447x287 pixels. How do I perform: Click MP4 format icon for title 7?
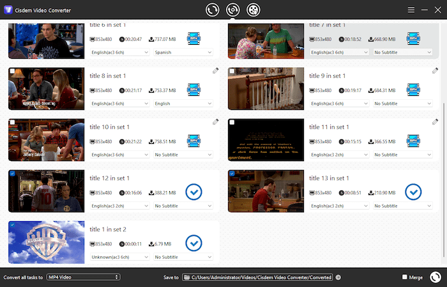point(413,38)
